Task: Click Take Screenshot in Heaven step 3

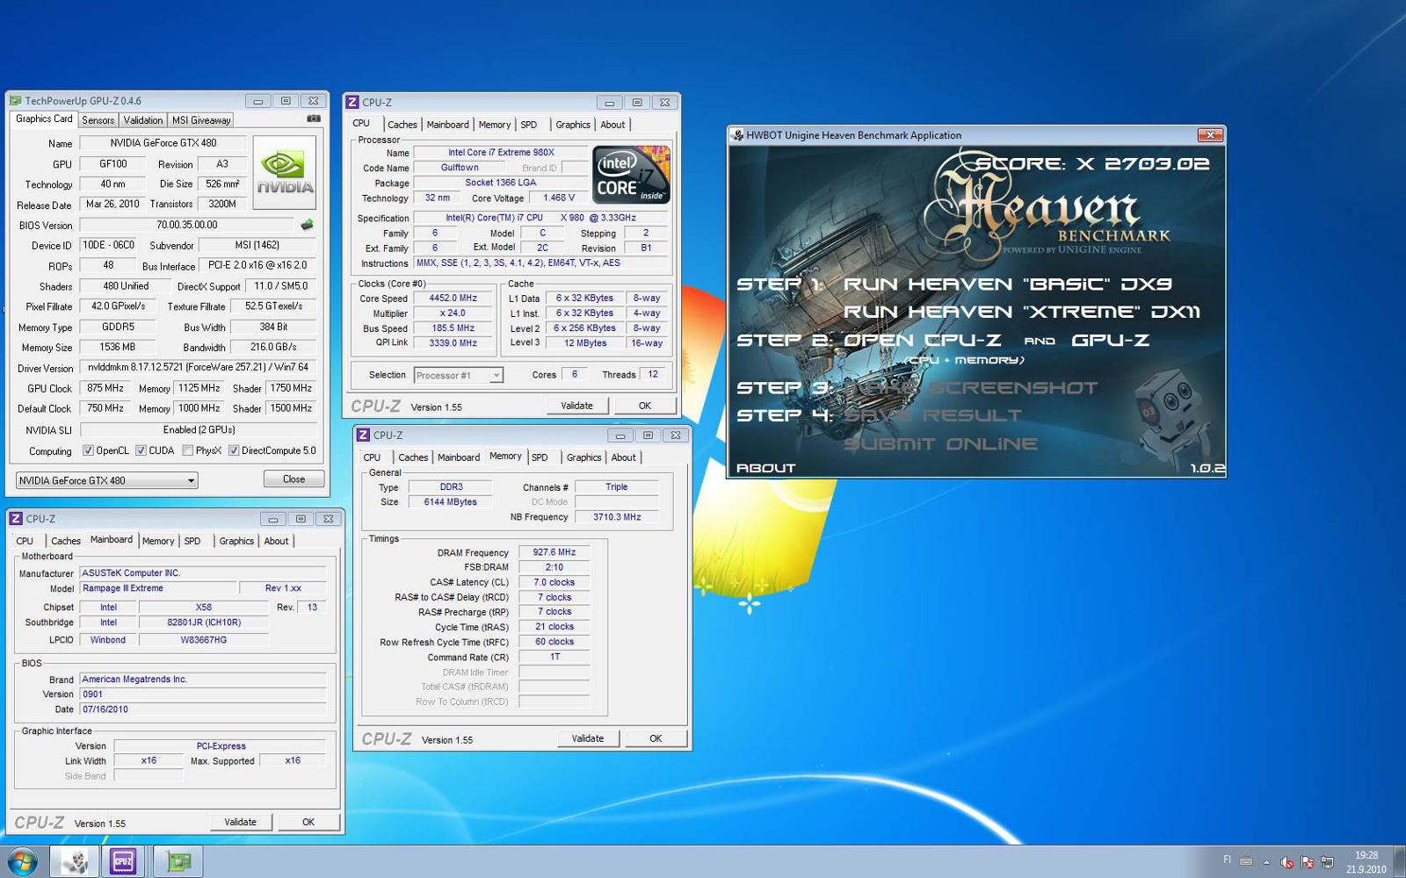Action: click(x=970, y=388)
